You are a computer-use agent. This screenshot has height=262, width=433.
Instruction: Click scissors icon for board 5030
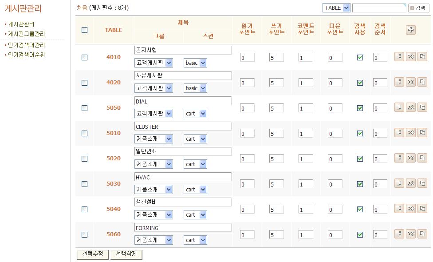pos(411,183)
